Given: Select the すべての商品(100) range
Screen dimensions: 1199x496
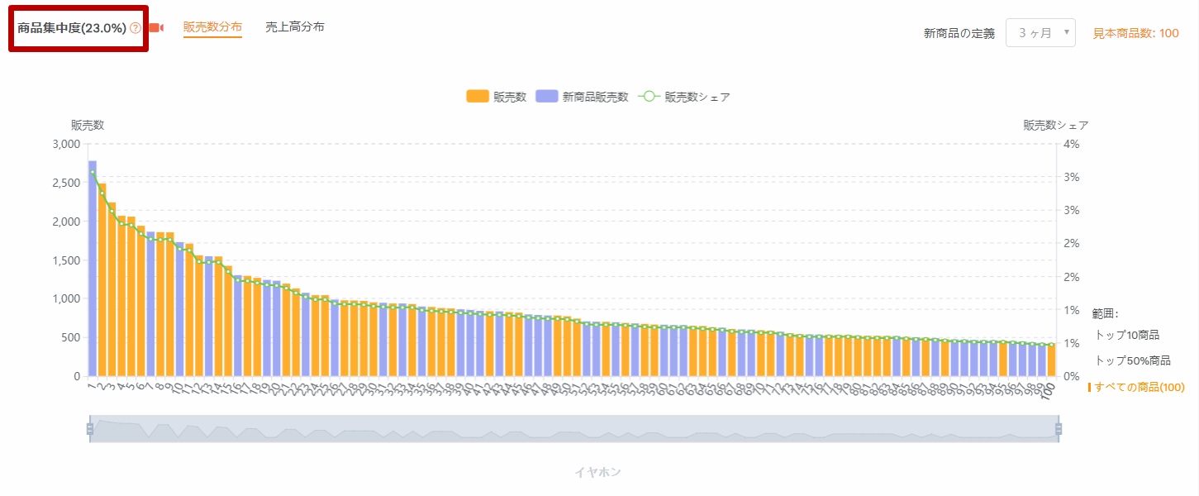Looking at the screenshot, I should click(1138, 387).
